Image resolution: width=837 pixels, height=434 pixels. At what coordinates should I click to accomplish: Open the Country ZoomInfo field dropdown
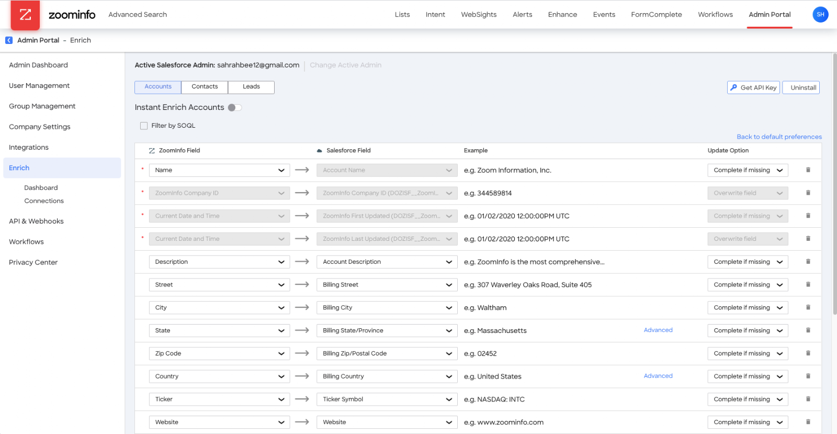(x=219, y=376)
